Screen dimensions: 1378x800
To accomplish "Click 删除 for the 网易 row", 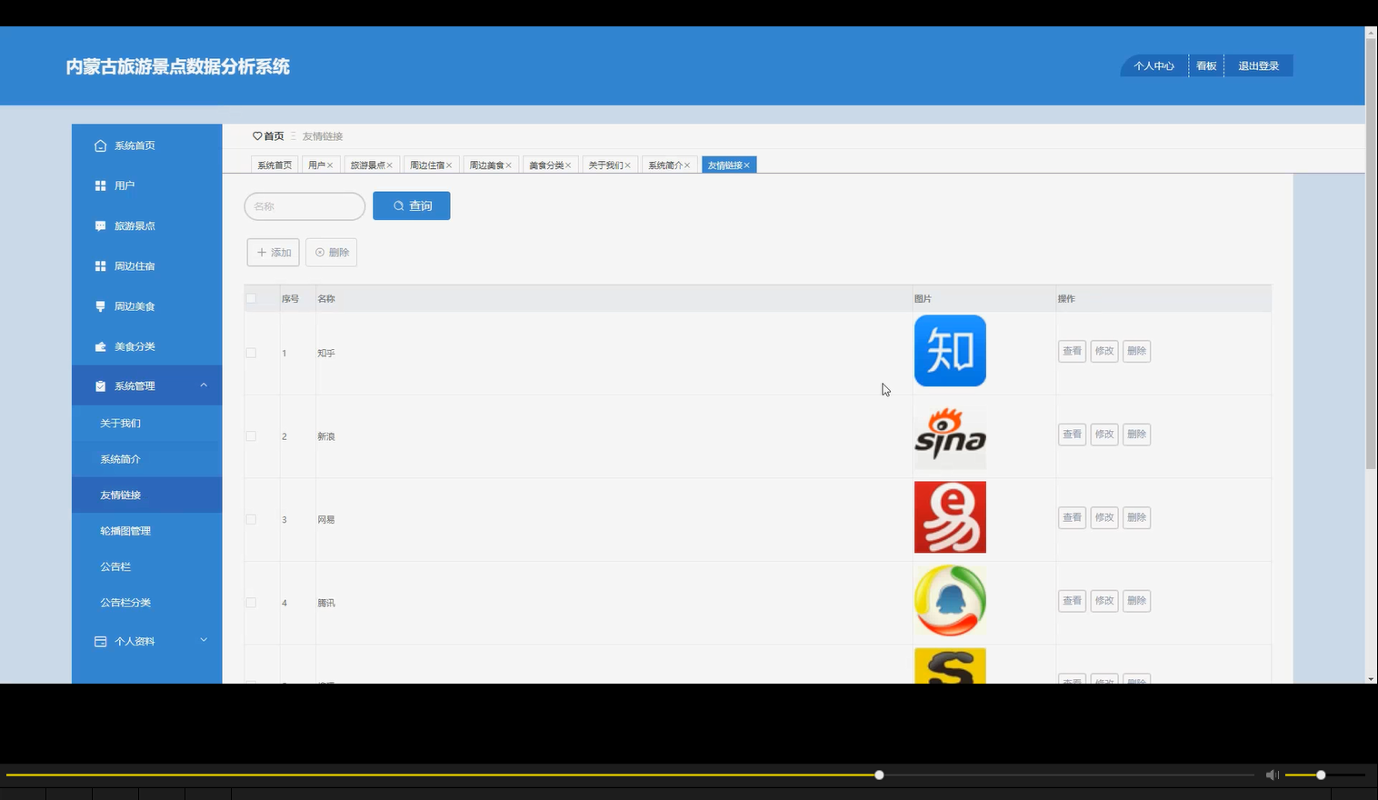I will point(1137,517).
